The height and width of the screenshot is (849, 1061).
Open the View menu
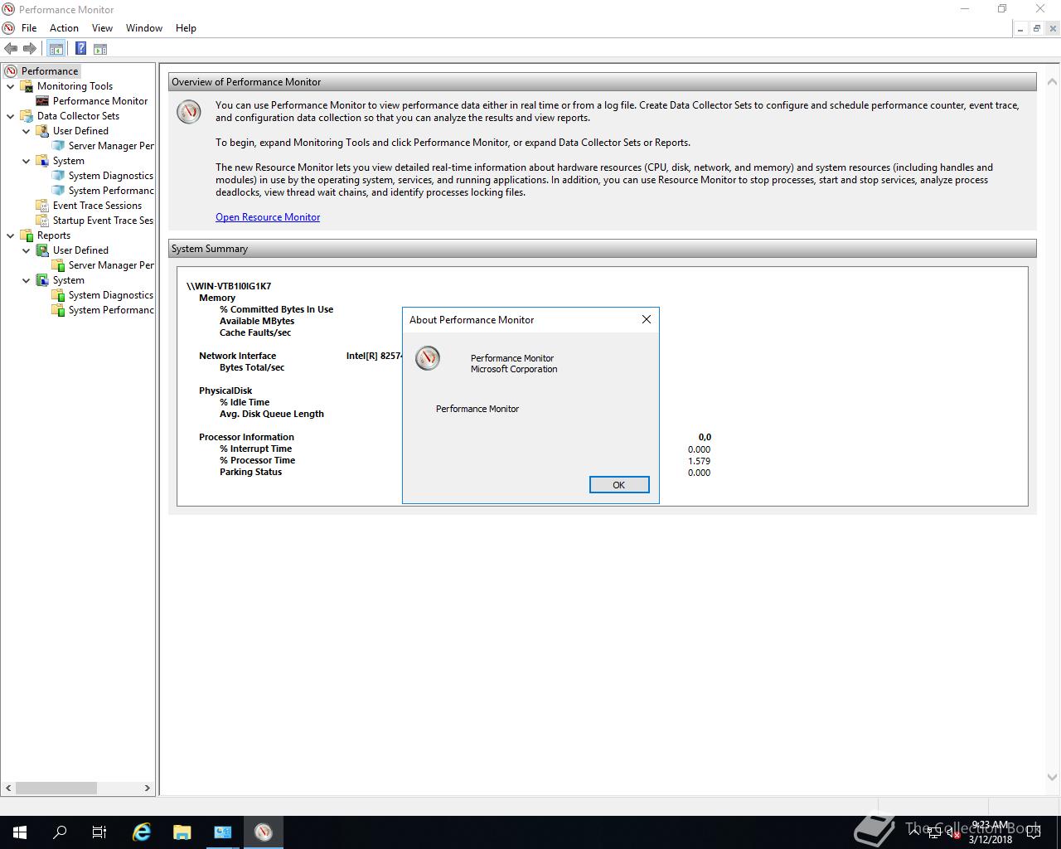point(102,28)
